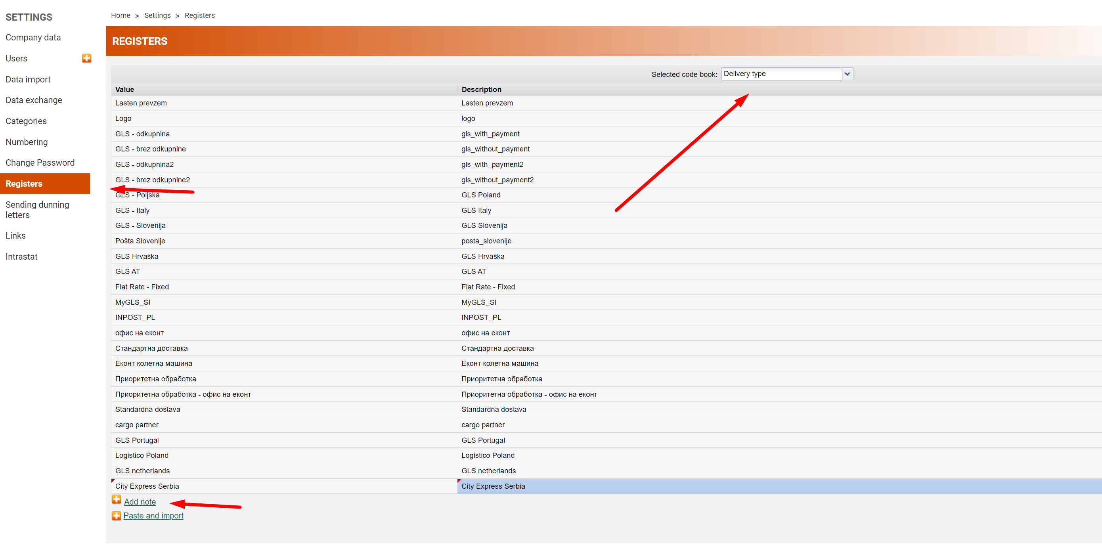The width and height of the screenshot is (1102, 547).
Task: Click the GLS - Poljska value cell
Action: [137, 195]
